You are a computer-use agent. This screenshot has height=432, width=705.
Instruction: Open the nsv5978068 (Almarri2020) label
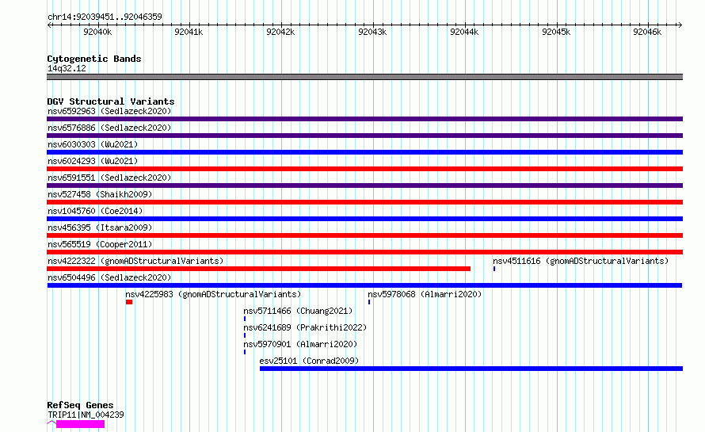coord(425,294)
